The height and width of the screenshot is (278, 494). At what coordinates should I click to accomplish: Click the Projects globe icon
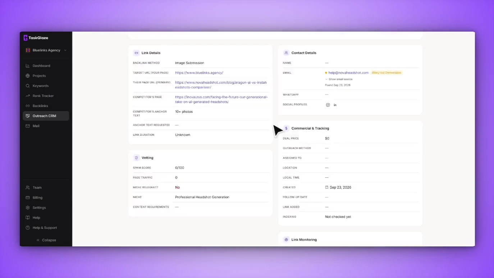tap(28, 76)
